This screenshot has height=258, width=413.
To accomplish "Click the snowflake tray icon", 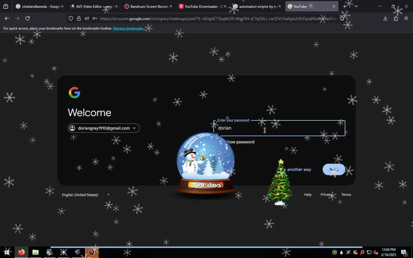I will click(348, 253).
